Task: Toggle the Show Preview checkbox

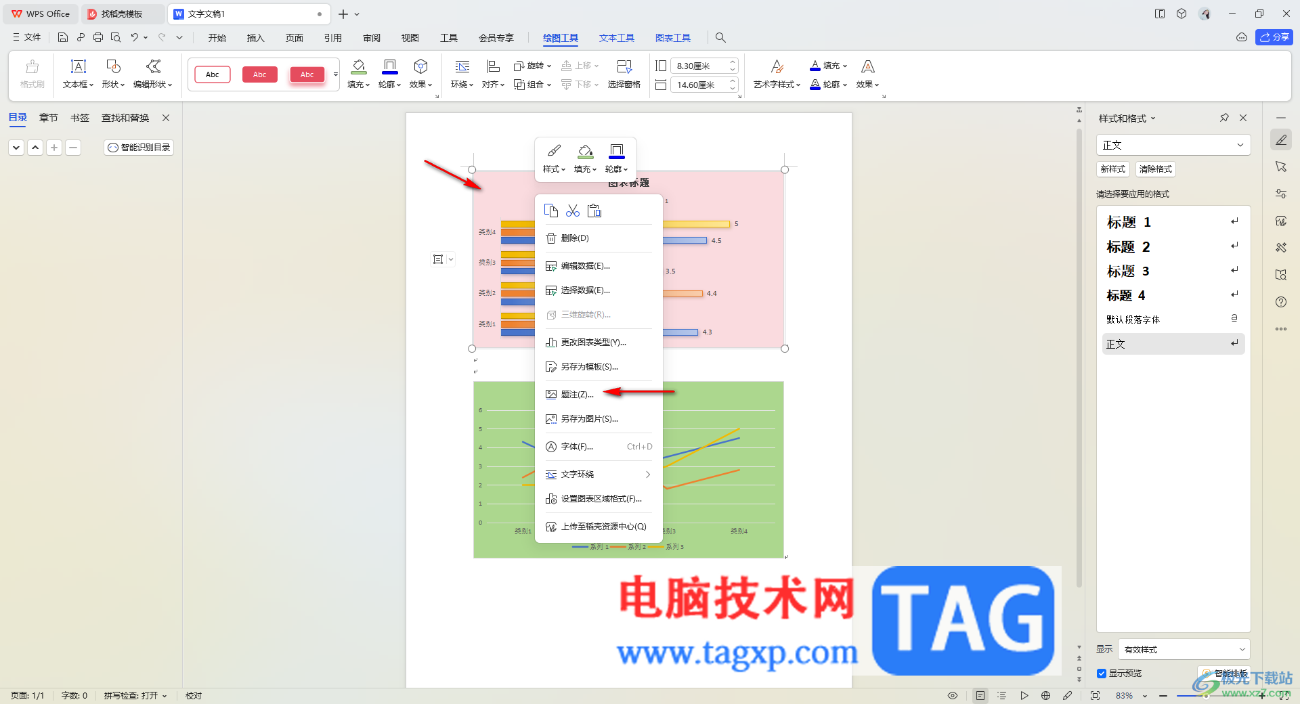Action: point(1102,674)
